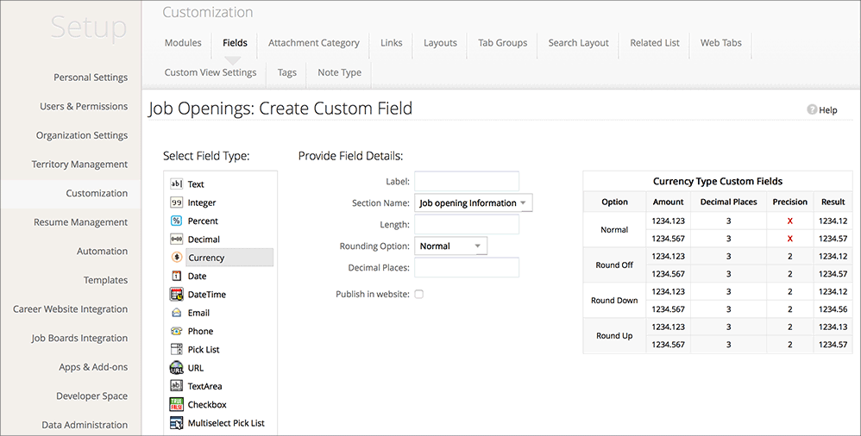861x436 pixels.
Task: Choose the Integer field type icon
Action: pos(176,202)
